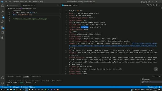Click the sync changes cloud icon in status bar

point(11,87)
